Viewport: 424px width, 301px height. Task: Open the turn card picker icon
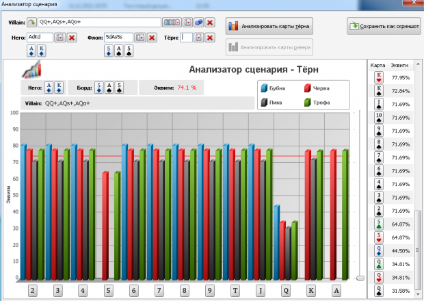(x=198, y=38)
